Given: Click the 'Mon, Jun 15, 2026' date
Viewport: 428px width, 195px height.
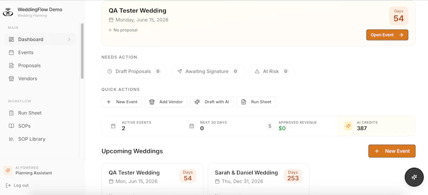Looking at the screenshot, I should 136,181.
